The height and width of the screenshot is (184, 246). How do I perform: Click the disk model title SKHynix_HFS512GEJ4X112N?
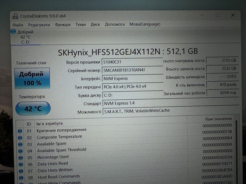coord(109,52)
